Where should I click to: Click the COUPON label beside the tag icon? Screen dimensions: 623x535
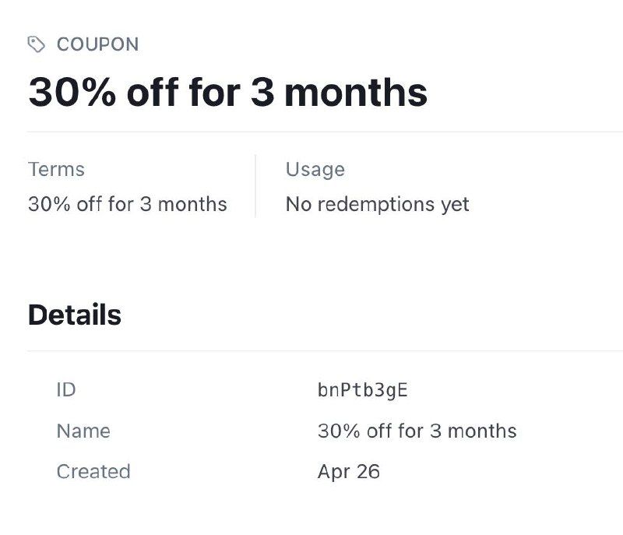97,44
